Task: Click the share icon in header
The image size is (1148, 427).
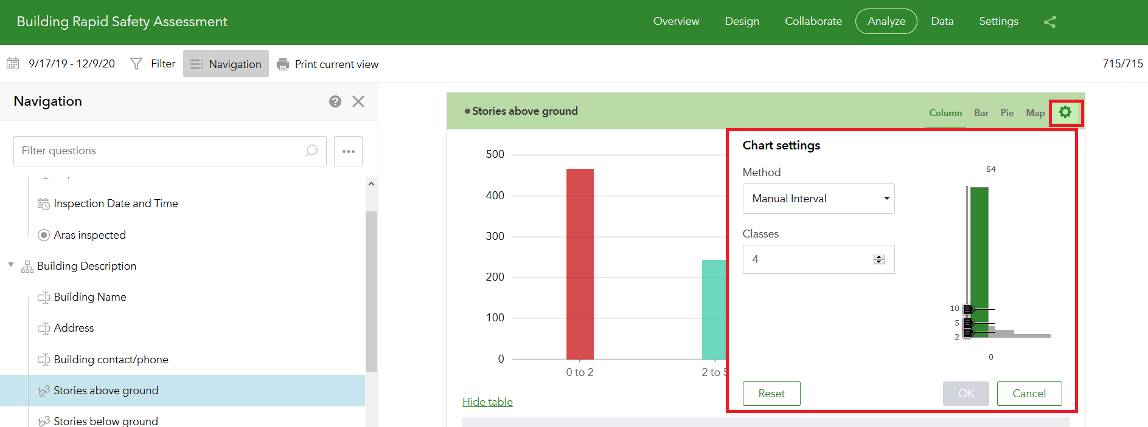Action: point(1049,22)
